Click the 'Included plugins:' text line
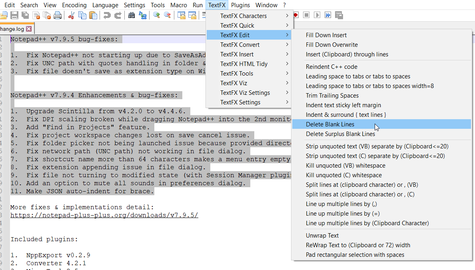 (44, 239)
